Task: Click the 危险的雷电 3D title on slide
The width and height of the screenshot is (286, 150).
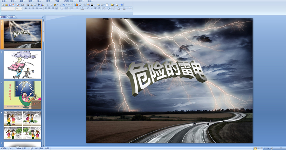Action: click(x=166, y=77)
